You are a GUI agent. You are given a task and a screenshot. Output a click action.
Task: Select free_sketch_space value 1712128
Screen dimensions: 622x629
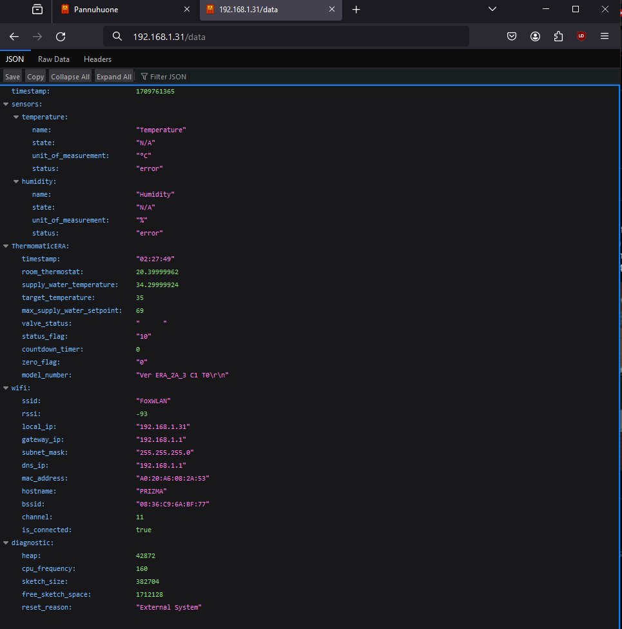(149, 595)
